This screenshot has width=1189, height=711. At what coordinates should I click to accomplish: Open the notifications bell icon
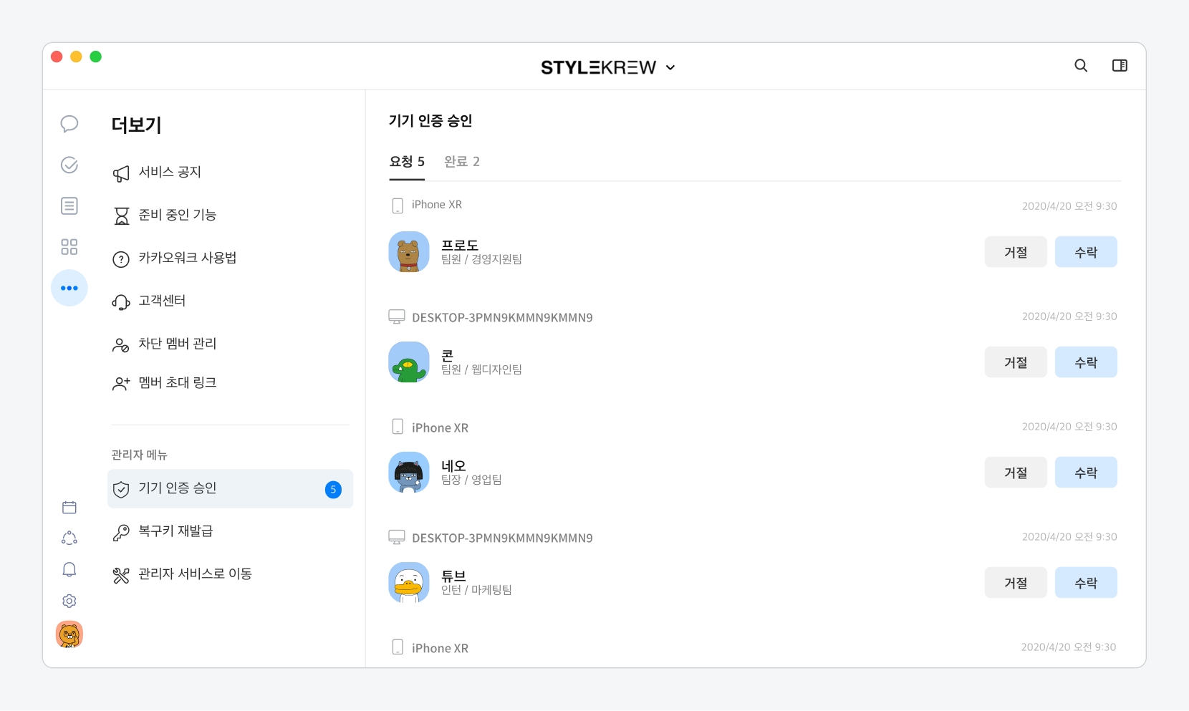point(69,569)
